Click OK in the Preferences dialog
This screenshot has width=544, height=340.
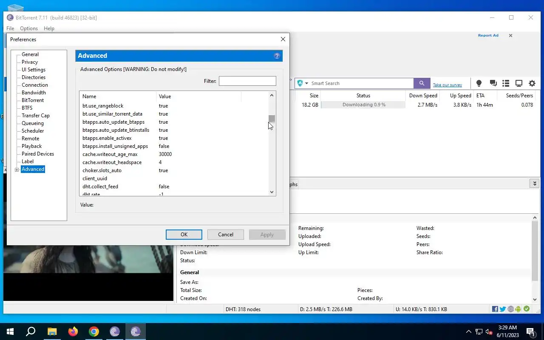184,235
